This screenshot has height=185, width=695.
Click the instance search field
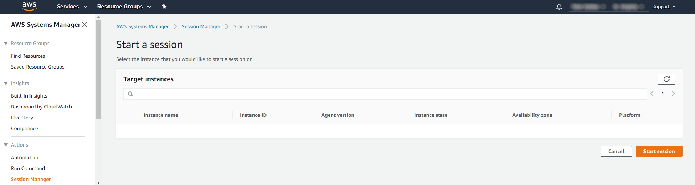(385, 94)
